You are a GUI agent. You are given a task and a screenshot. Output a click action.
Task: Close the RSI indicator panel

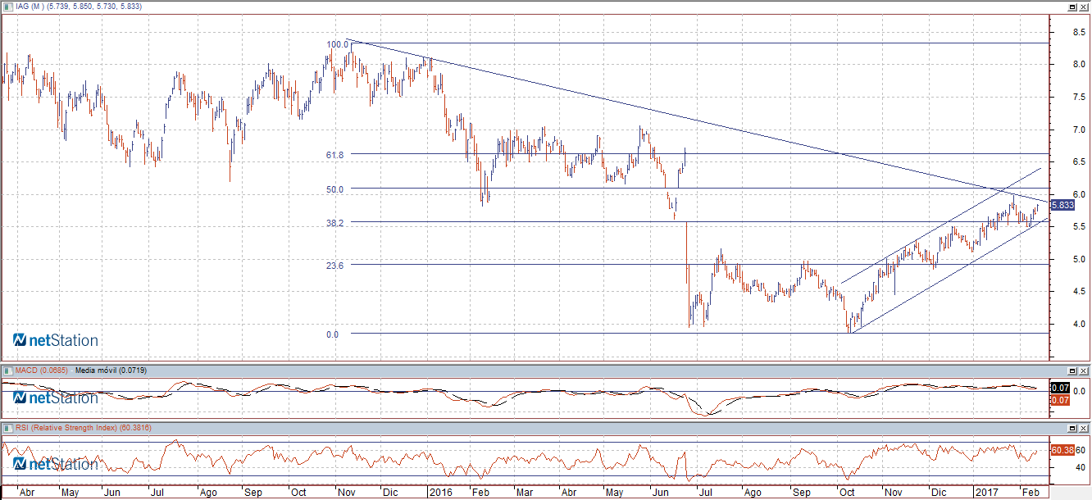click(1084, 429)
